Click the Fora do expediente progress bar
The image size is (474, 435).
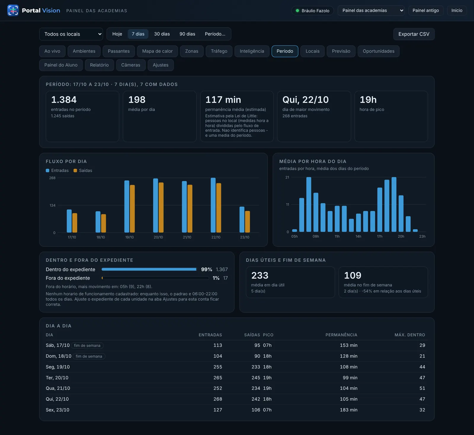[x=155, y=278]
